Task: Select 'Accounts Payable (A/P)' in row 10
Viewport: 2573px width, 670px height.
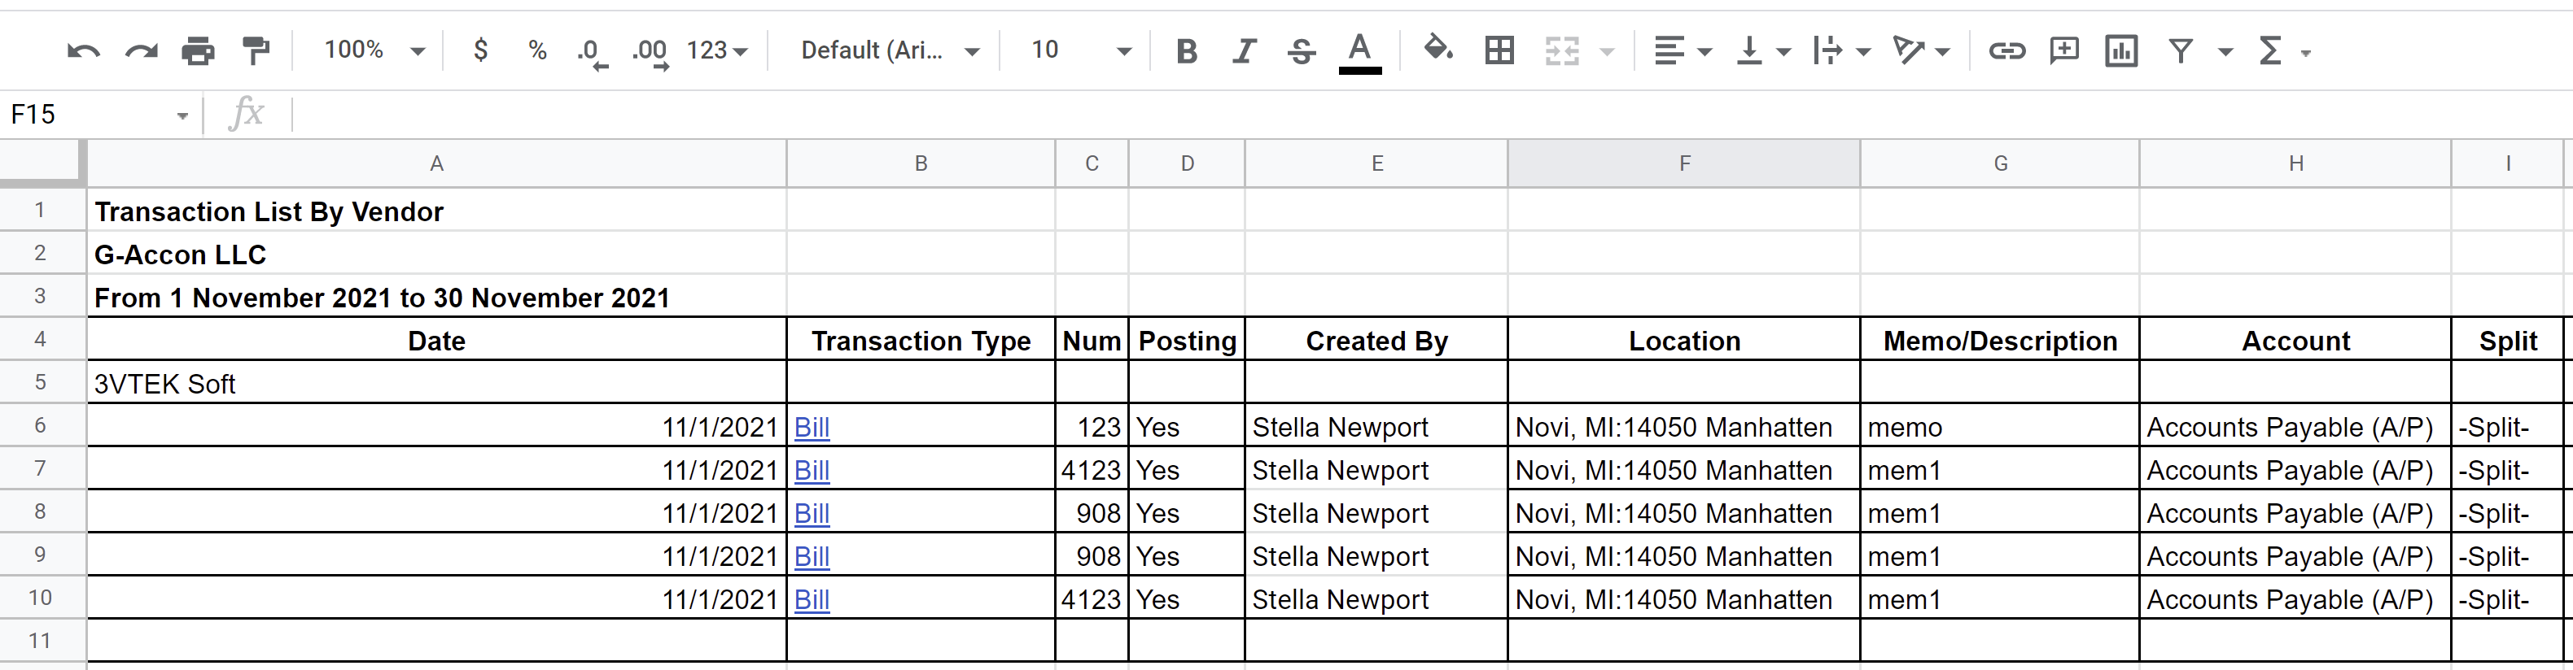Action: pos(2295,598)
